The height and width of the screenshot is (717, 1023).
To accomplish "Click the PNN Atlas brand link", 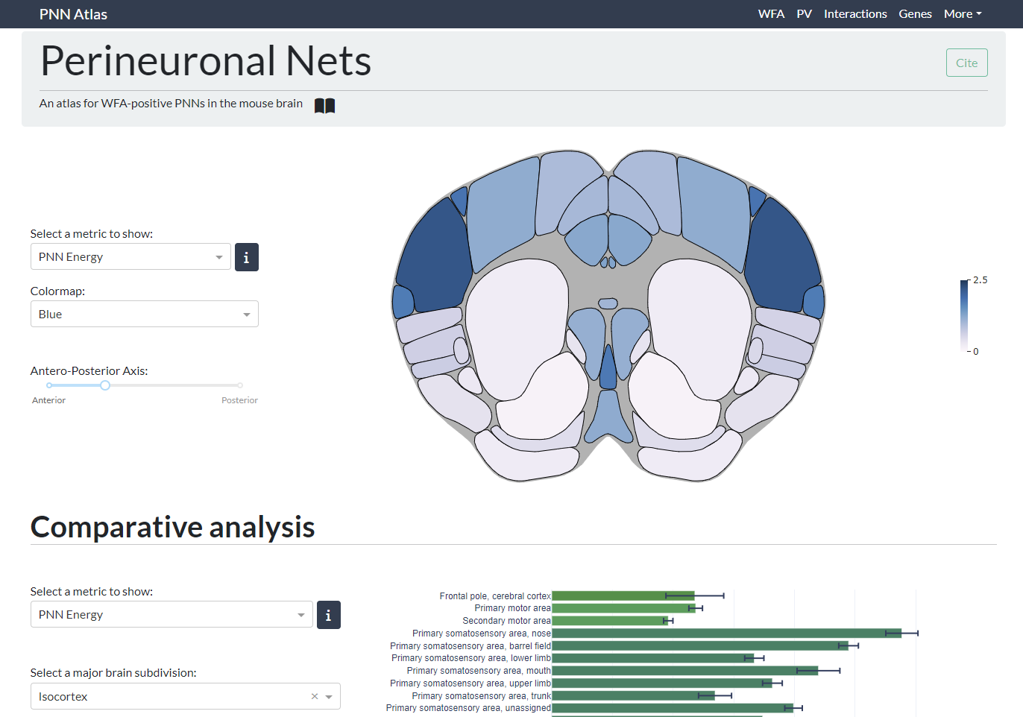I will click(x=73, y=14).
